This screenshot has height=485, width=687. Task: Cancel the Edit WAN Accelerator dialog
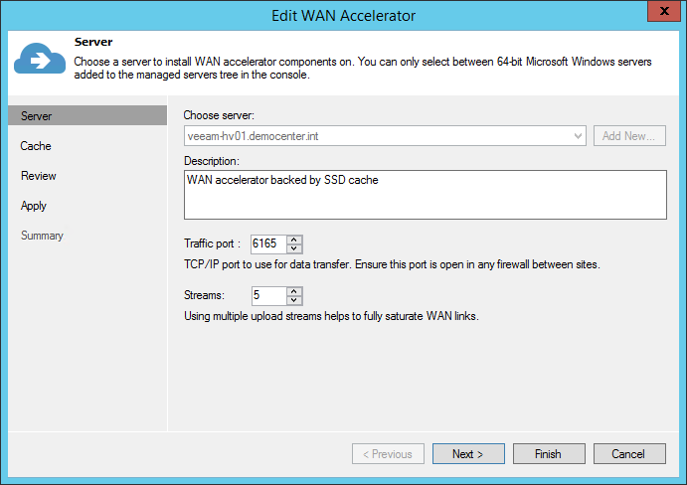[628, 454]
